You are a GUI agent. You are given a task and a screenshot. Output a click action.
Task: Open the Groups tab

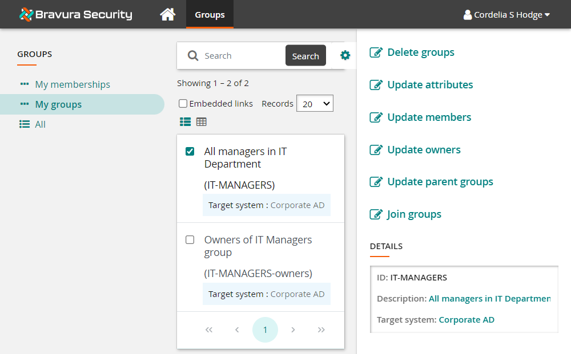[x=210, y=15]
